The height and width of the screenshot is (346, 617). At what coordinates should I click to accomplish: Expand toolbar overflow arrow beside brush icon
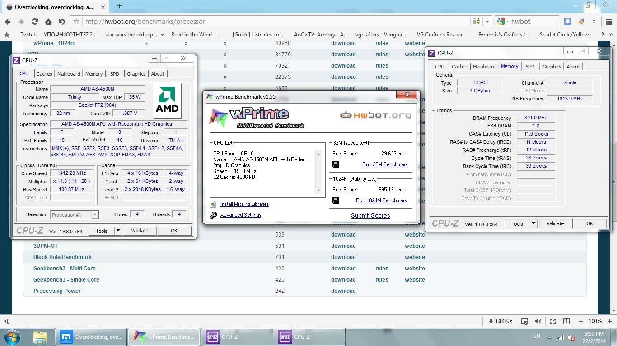click(594, 22)
